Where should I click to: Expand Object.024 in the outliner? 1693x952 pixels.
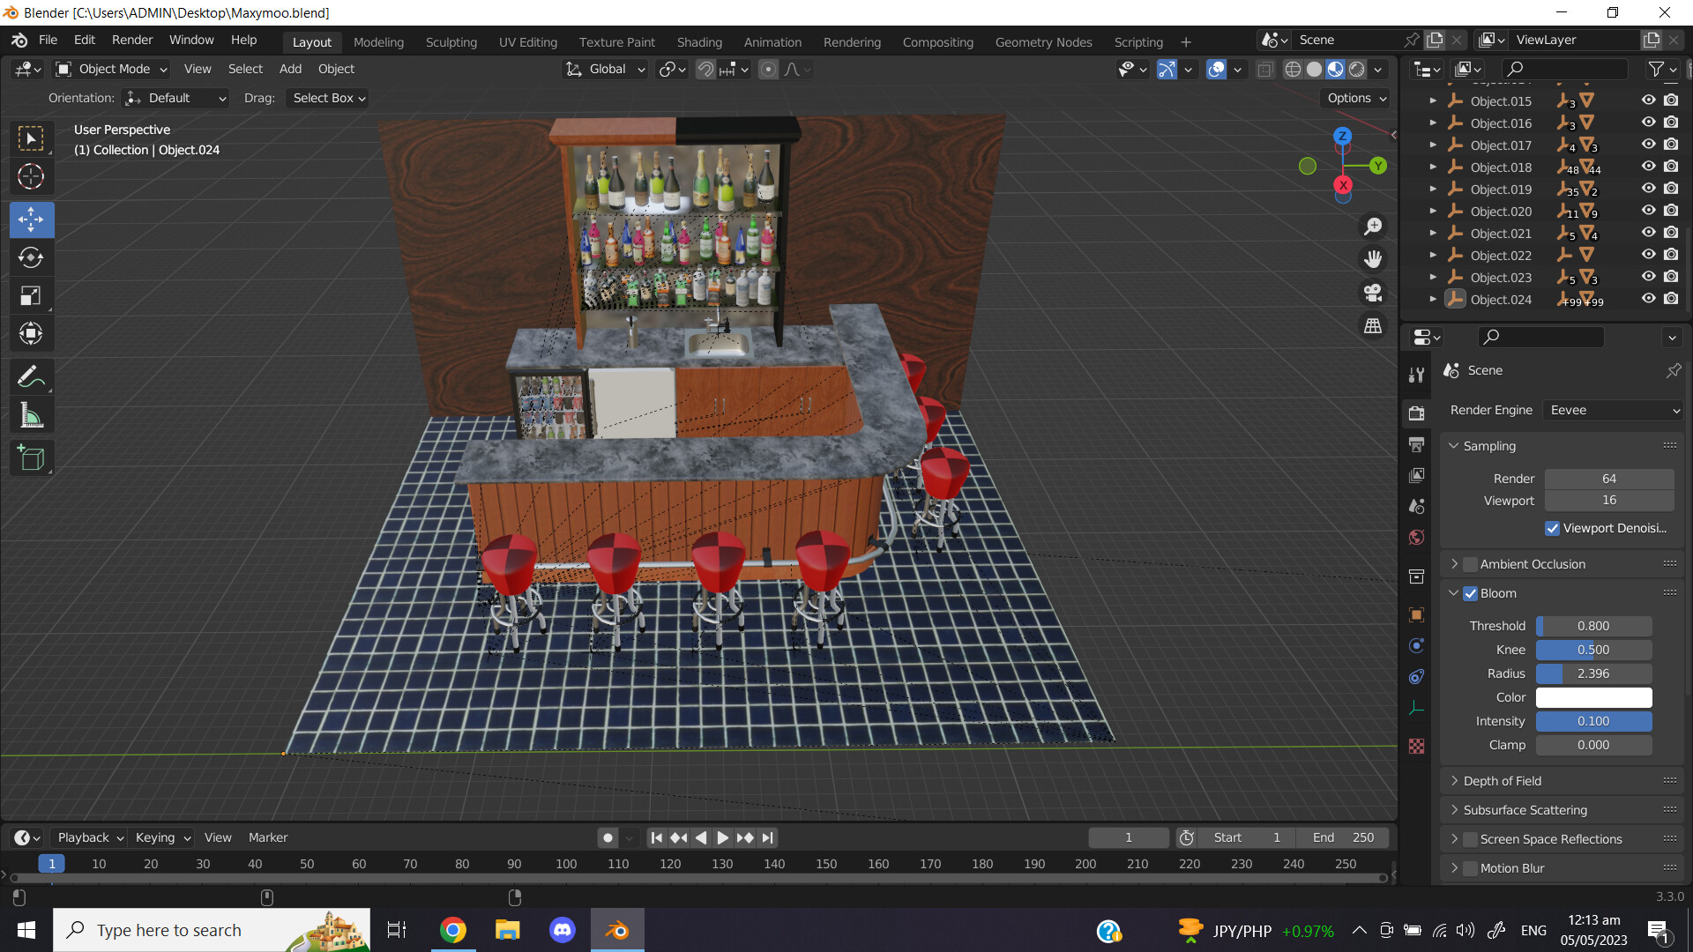(x=1433, y=300)
